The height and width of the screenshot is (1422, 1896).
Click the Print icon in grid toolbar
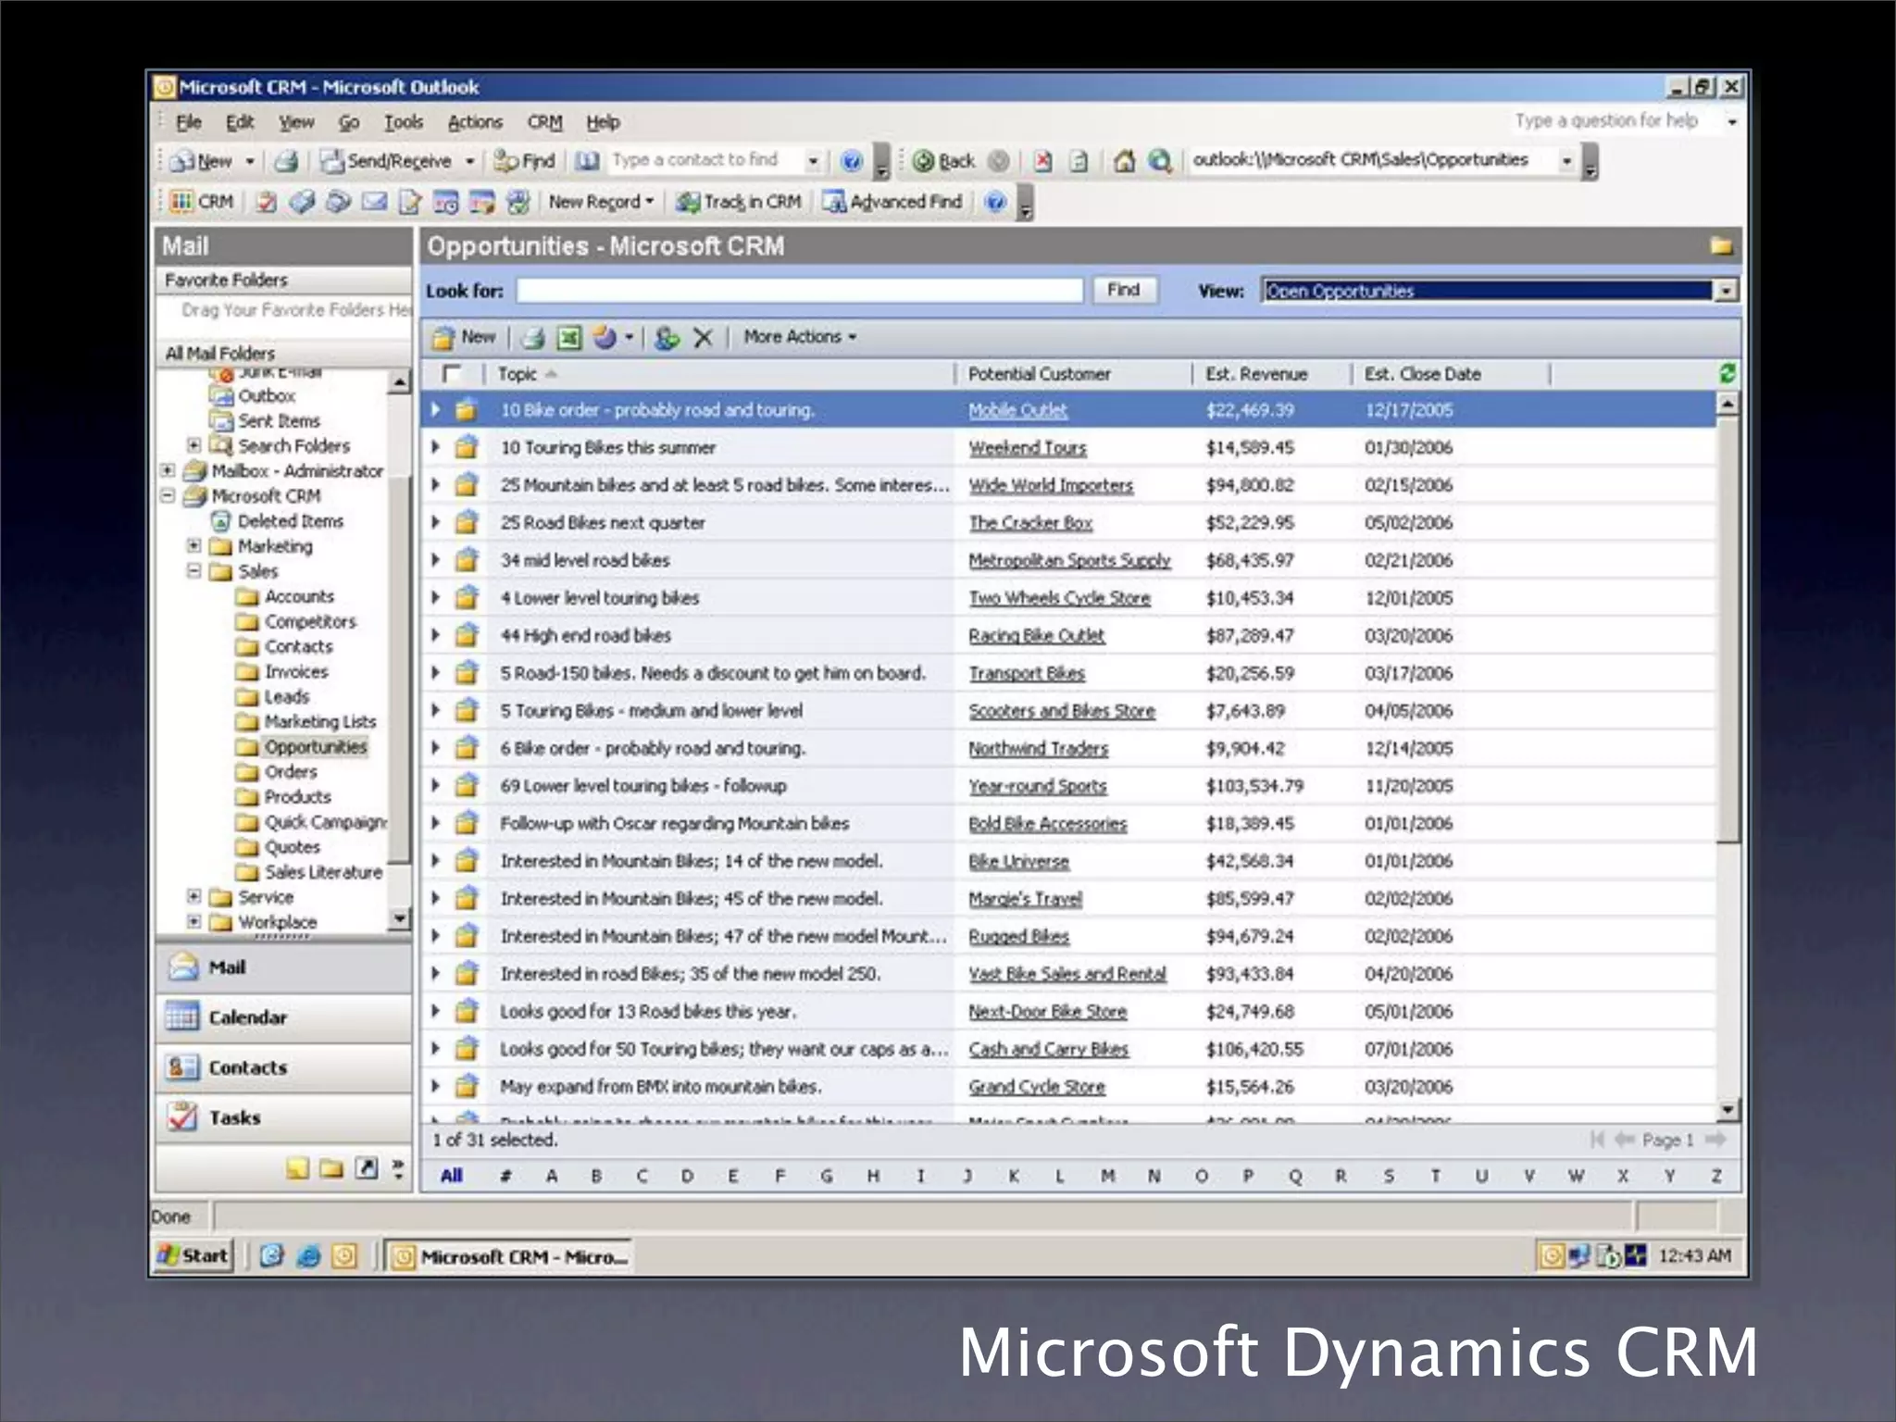[532, 338]
